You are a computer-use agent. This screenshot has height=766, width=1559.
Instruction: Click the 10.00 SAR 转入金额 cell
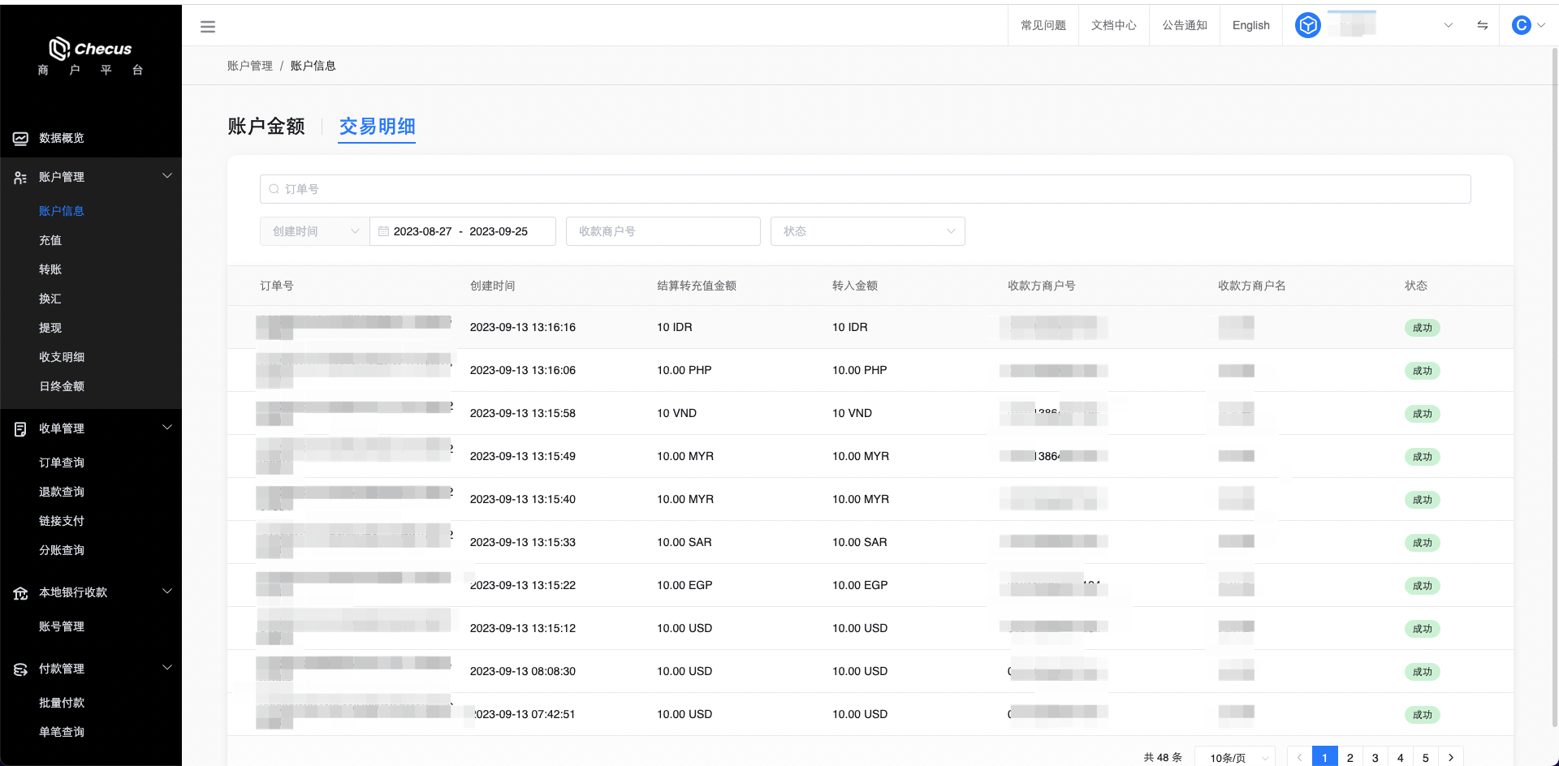(x=859, y=542)
